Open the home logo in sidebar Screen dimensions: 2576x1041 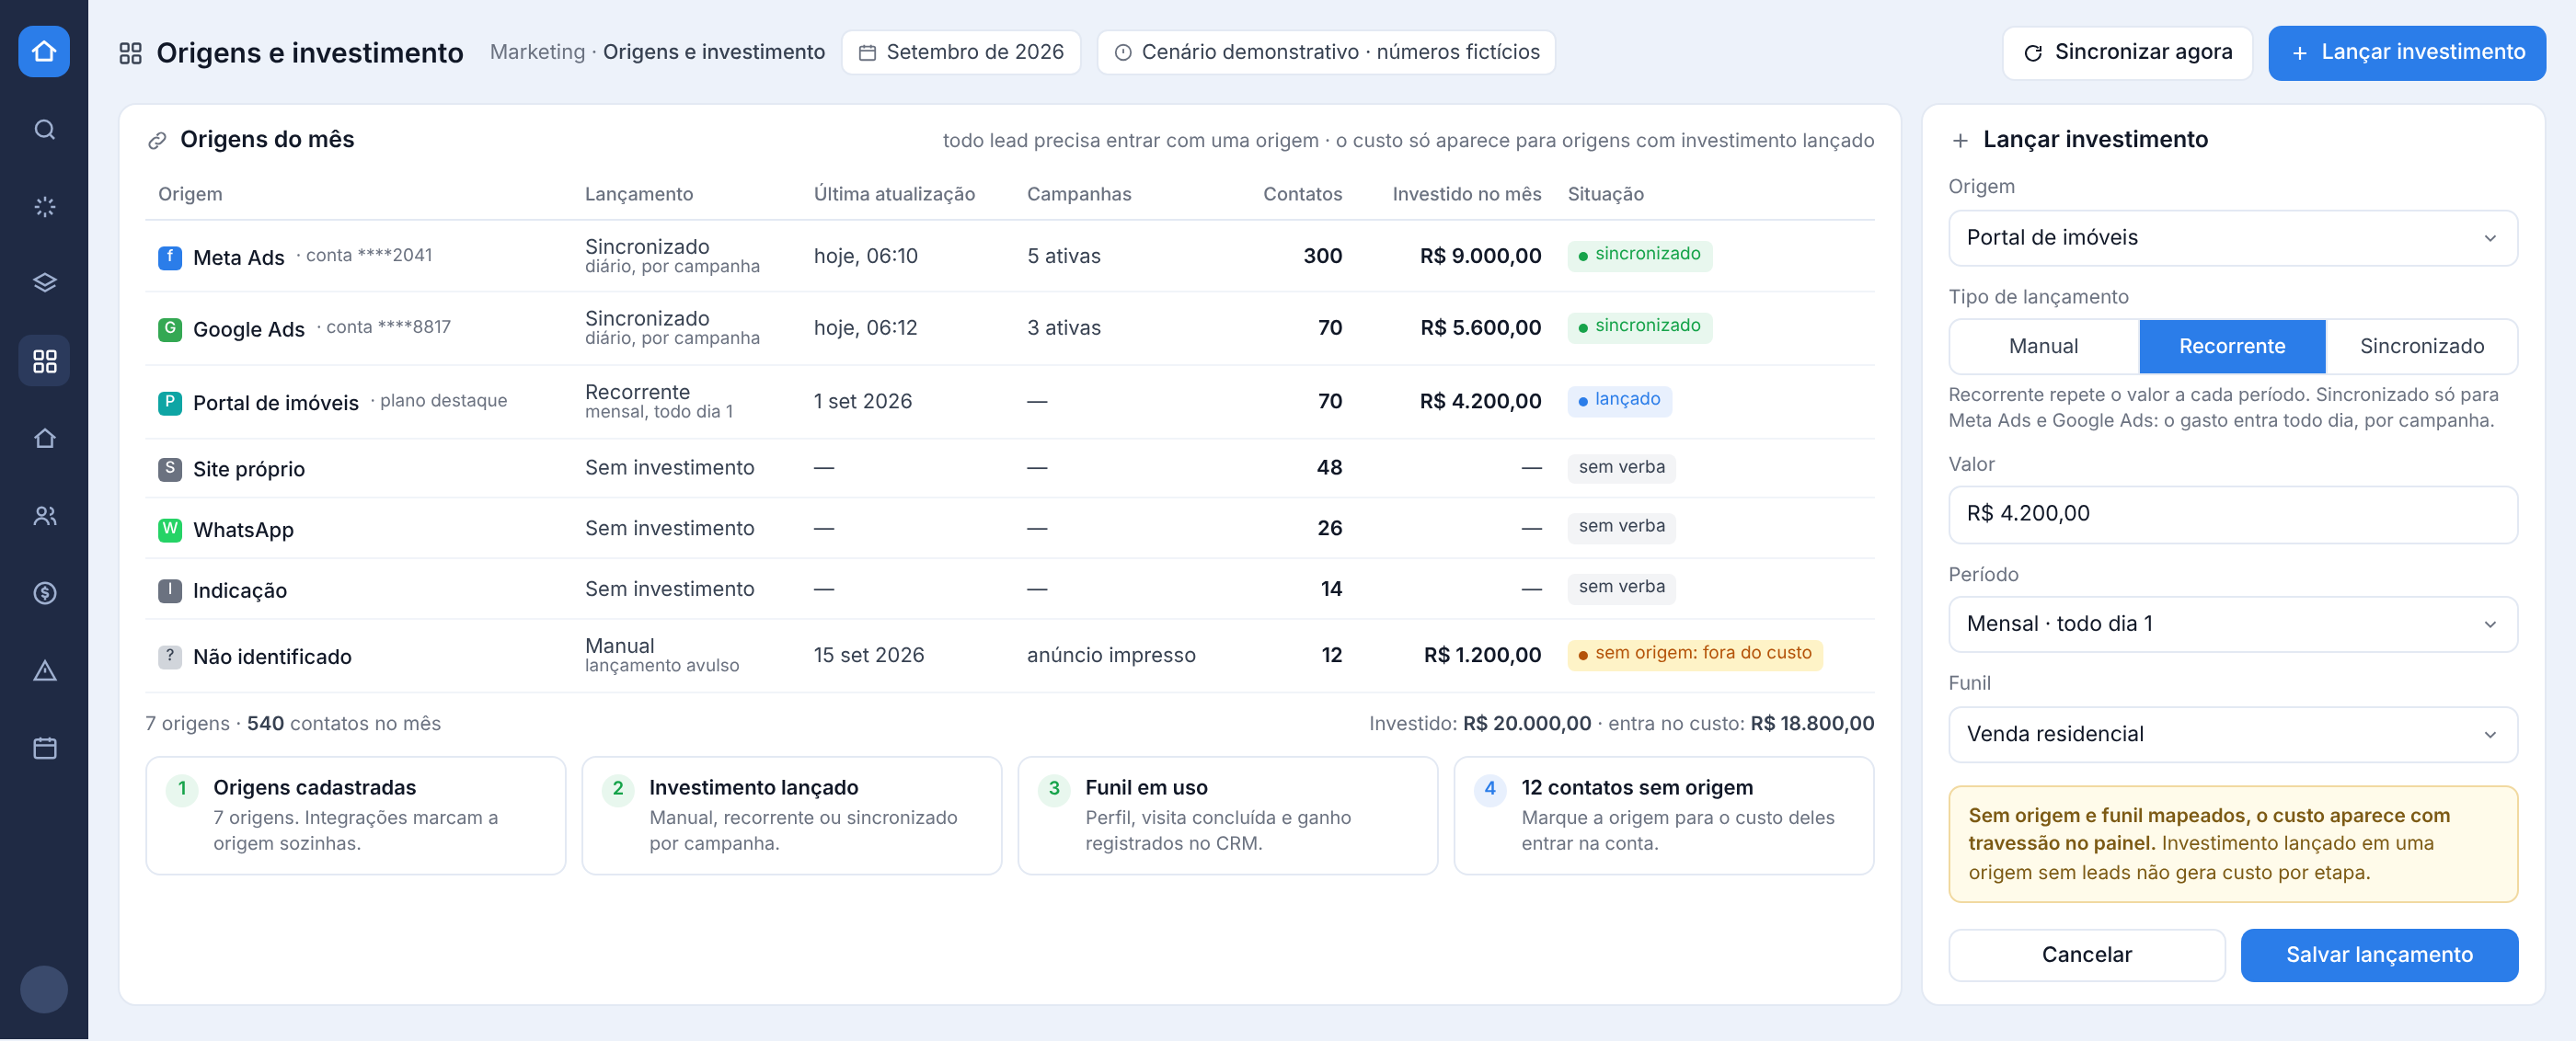tap(44, 51)
